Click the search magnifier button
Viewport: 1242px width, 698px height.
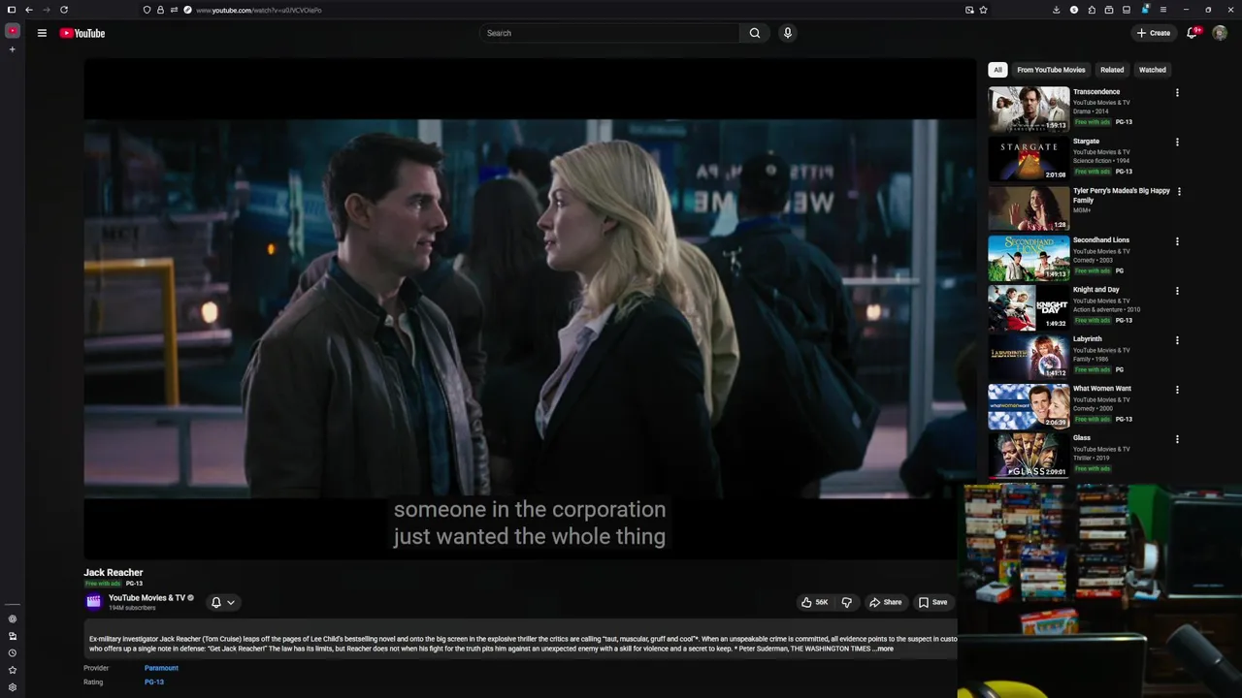(755, 33)
